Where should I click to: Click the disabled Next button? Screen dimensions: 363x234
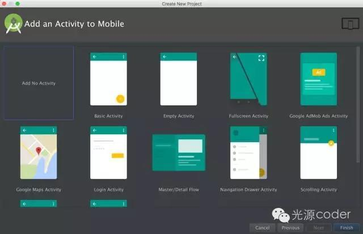click(x=319, y=228)
